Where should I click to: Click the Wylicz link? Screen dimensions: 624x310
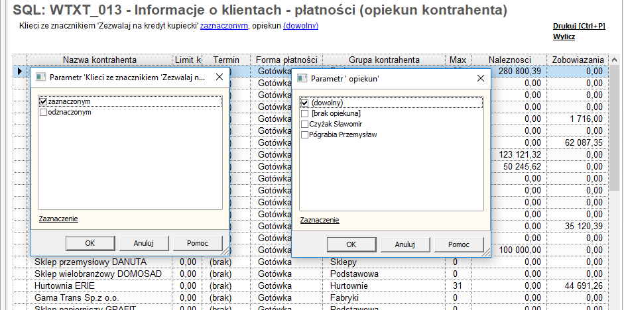pos(564,37)
